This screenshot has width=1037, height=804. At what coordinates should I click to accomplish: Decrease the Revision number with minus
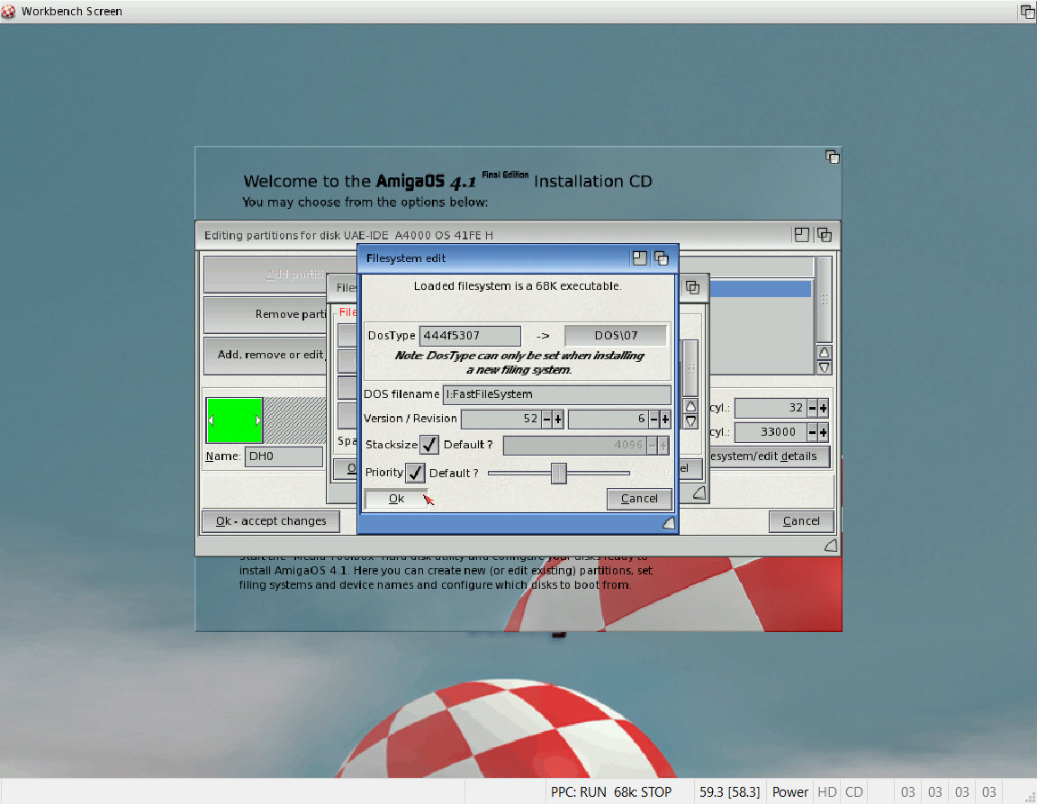click(654, 419)
